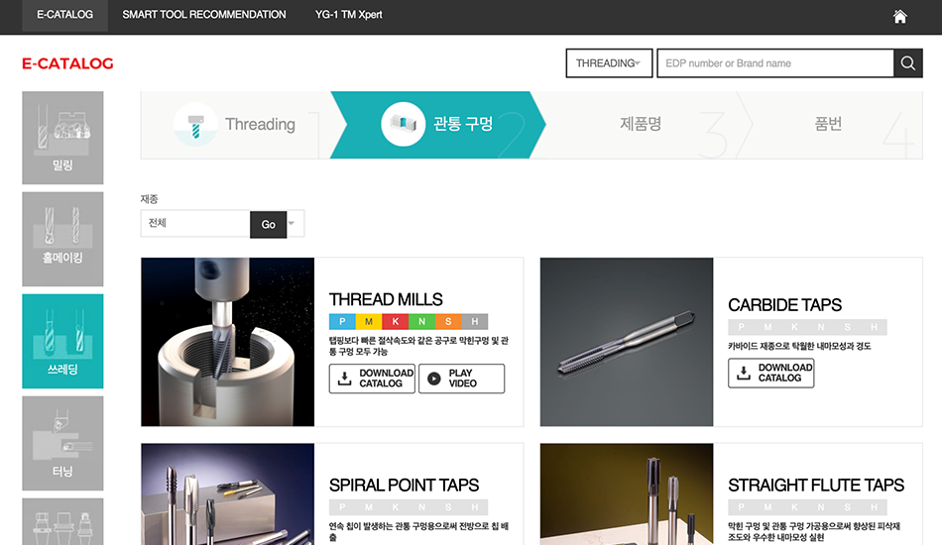Go to home via house icon
This screenshot has width=942, height=545.
coord(899,16)
